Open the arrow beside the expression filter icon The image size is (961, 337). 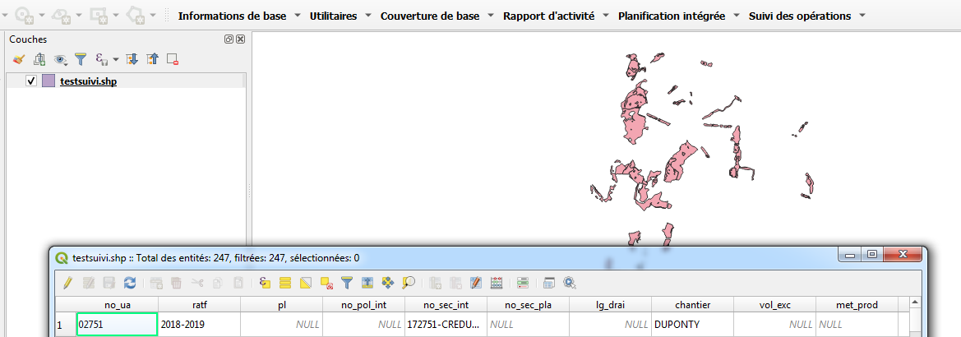(x=115, y=60)
